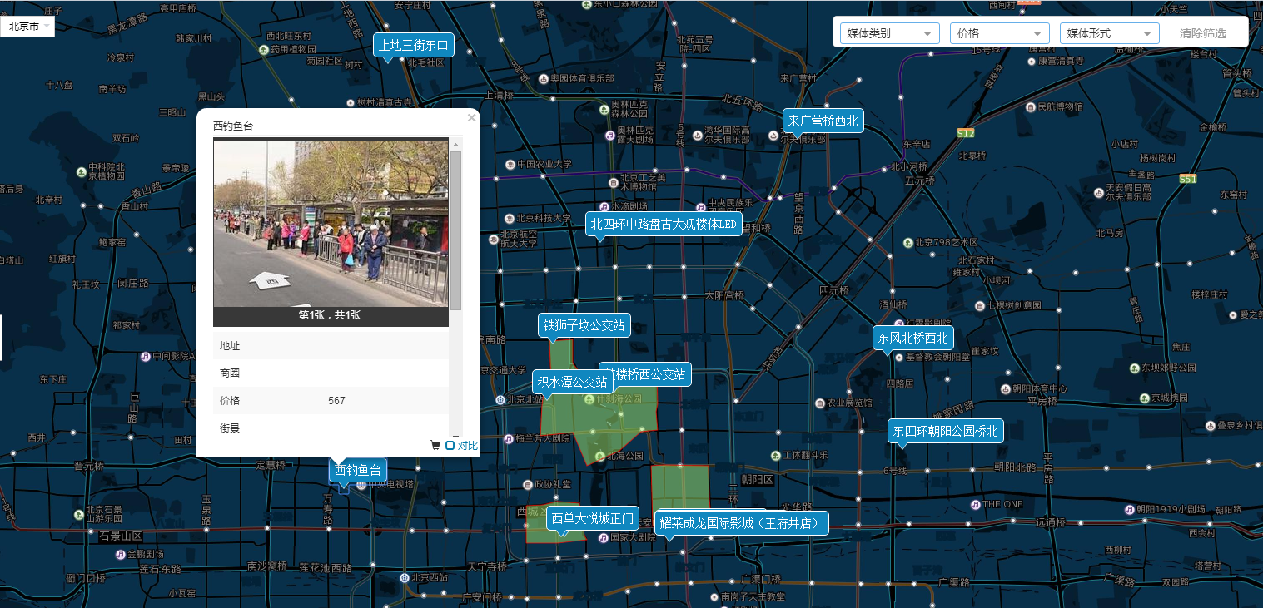This screenshot has height=608, width=1263.
Task: Select the 来广营桥西北 map marker
Action: (x=823, y=121)
